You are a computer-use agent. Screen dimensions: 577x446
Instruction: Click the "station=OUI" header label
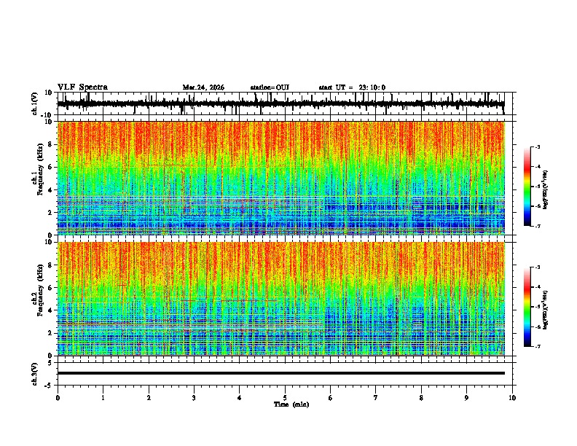pos(270,87)
